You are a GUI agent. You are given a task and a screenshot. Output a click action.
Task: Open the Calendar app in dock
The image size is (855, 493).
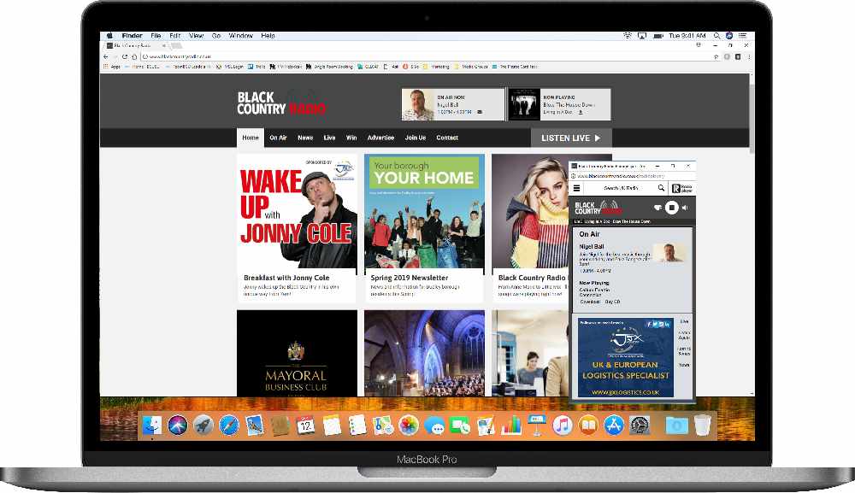tap(306, 426)
